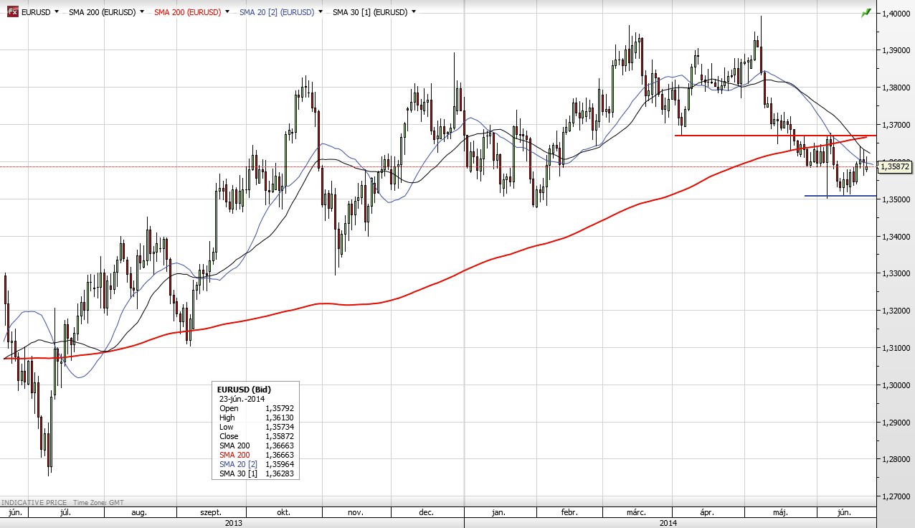
Task: Open the blue SMA 20 [2] dropdown arrow
Action: 321,12
